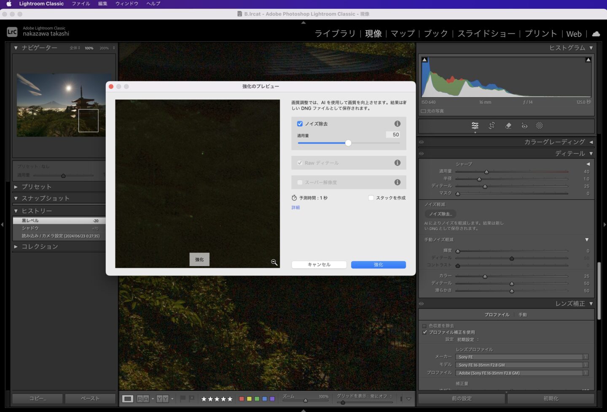Open the ファイル menu

tap(81, 4)
